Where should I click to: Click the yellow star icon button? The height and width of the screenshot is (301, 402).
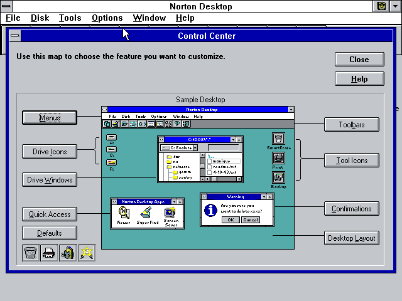click(87, 253)
